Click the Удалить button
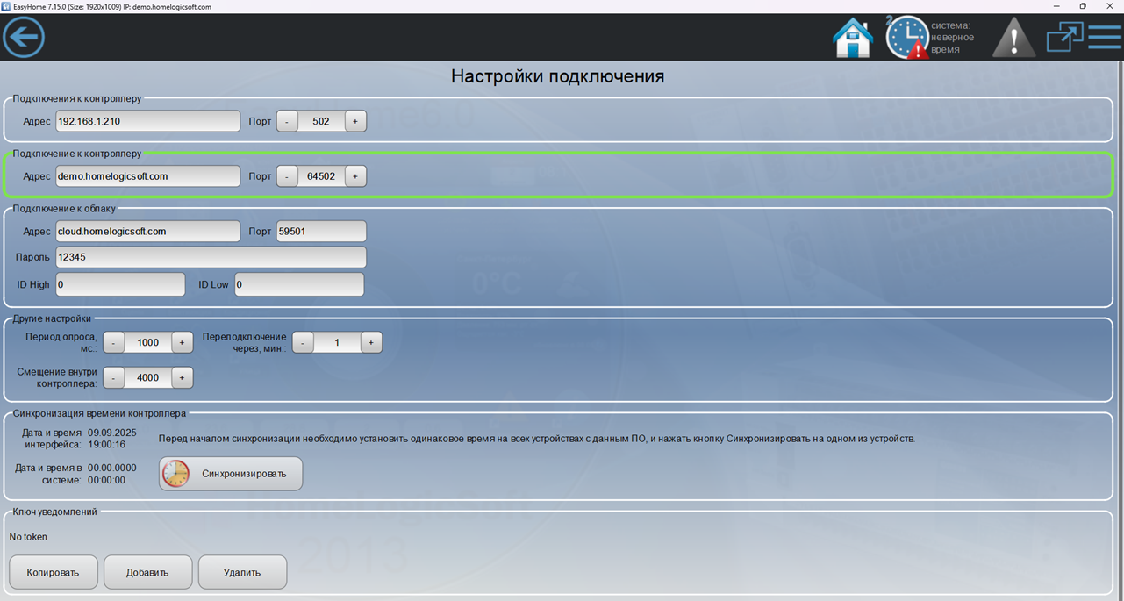The image size is (1124, 601). pyautogui.click(x=242, y=572)
